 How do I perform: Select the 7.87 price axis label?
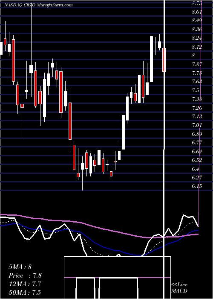[x=197, y=64]
